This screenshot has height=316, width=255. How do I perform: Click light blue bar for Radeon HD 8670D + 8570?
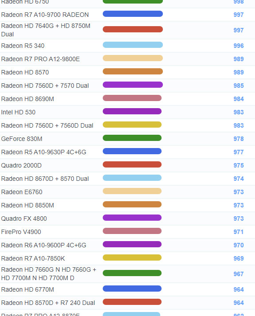[132, 178]
